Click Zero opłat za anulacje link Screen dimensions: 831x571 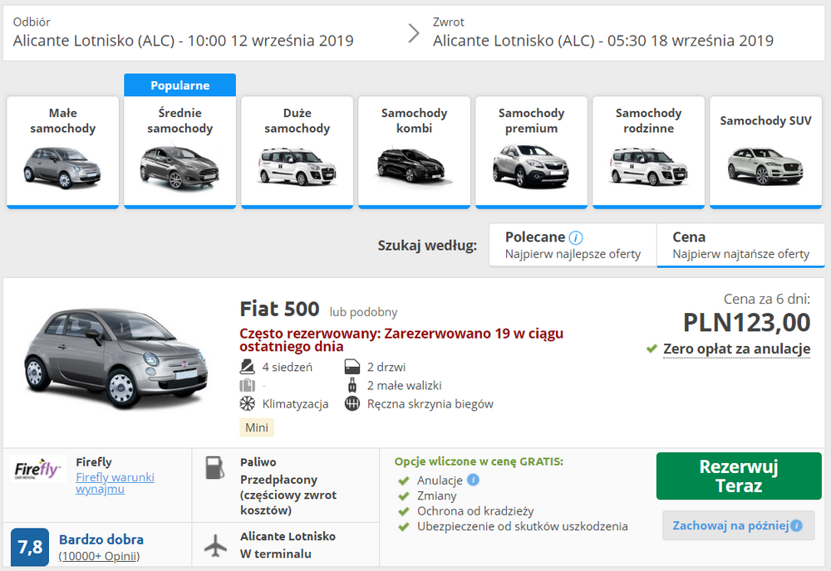pos(736,349)
